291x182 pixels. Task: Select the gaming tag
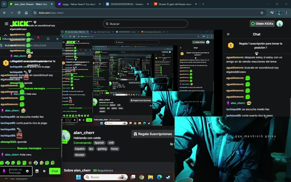[x=102, y=149]
